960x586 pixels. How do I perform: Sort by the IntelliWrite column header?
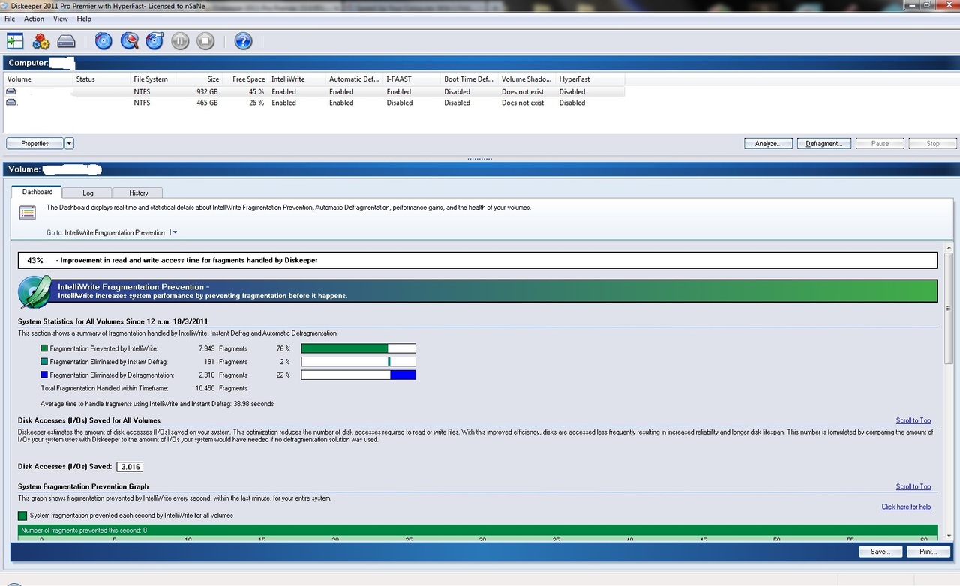[x=297, y=79]
